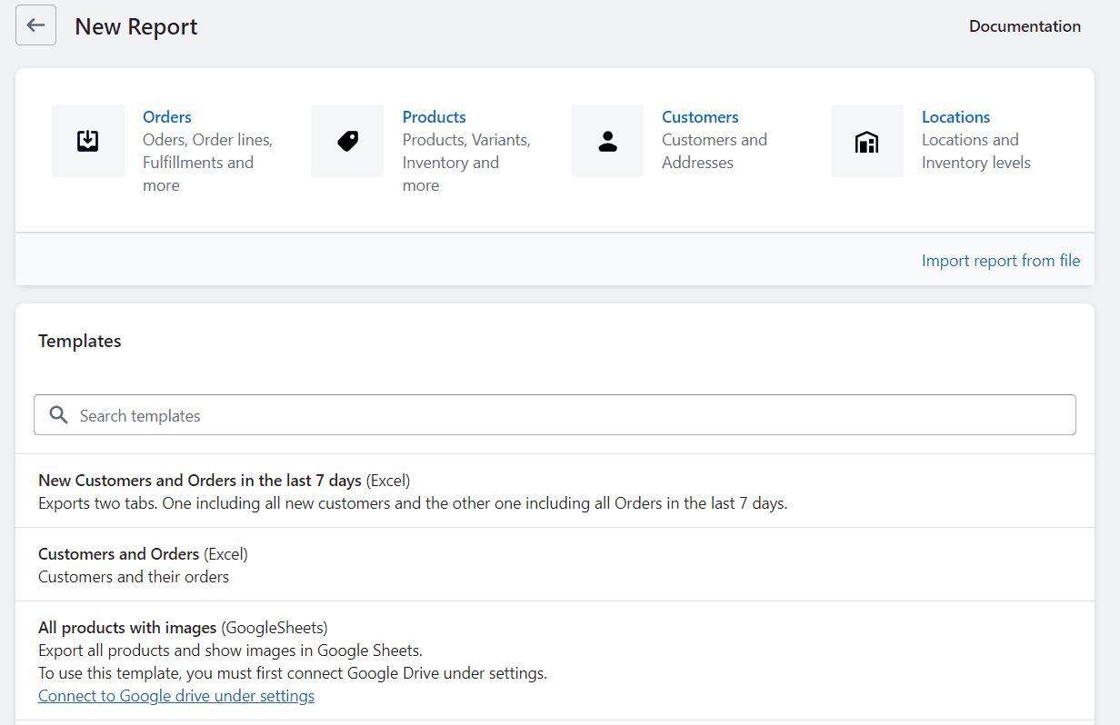
Task: Click the Orders download-box icon
Action: (x=88, y=141)
